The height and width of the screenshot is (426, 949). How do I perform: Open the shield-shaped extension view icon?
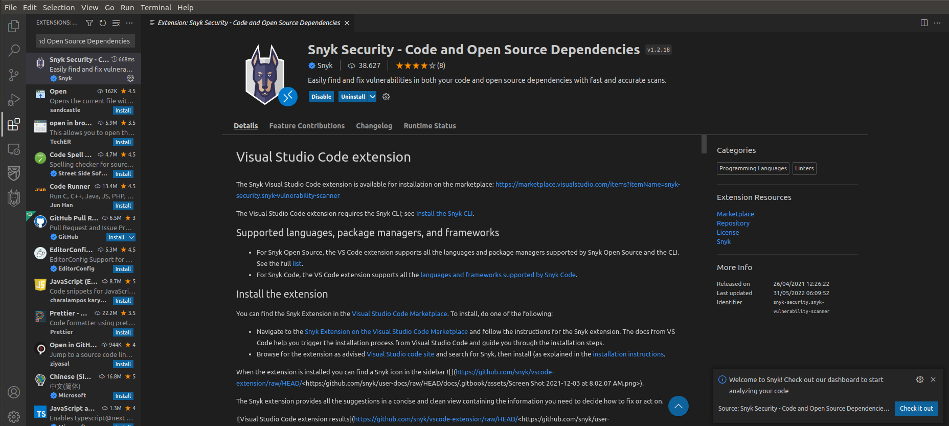pyautogui.click(x=14, y=173)
